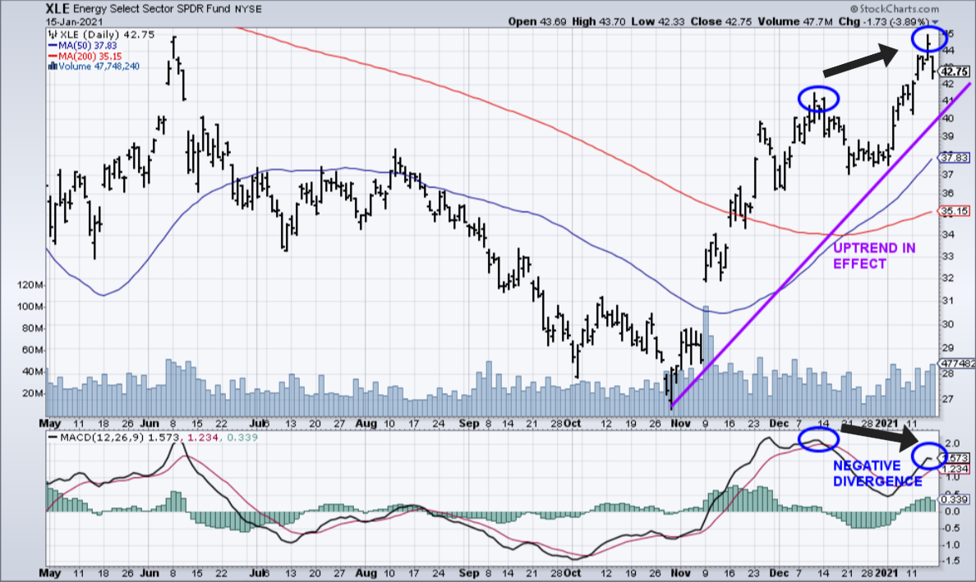976x582 pixels.
Task: Click the 42.75 last-price flag on price axis
Action: point(954,72)
